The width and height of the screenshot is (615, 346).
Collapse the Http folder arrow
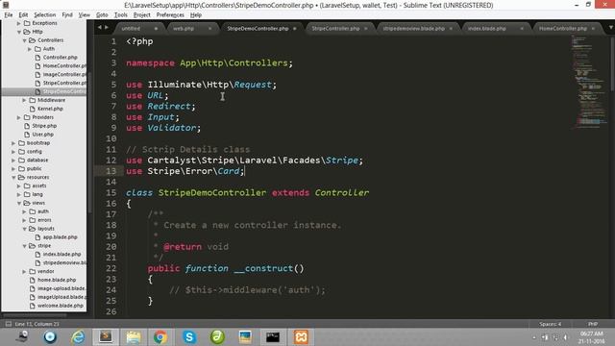coord(19,32)
